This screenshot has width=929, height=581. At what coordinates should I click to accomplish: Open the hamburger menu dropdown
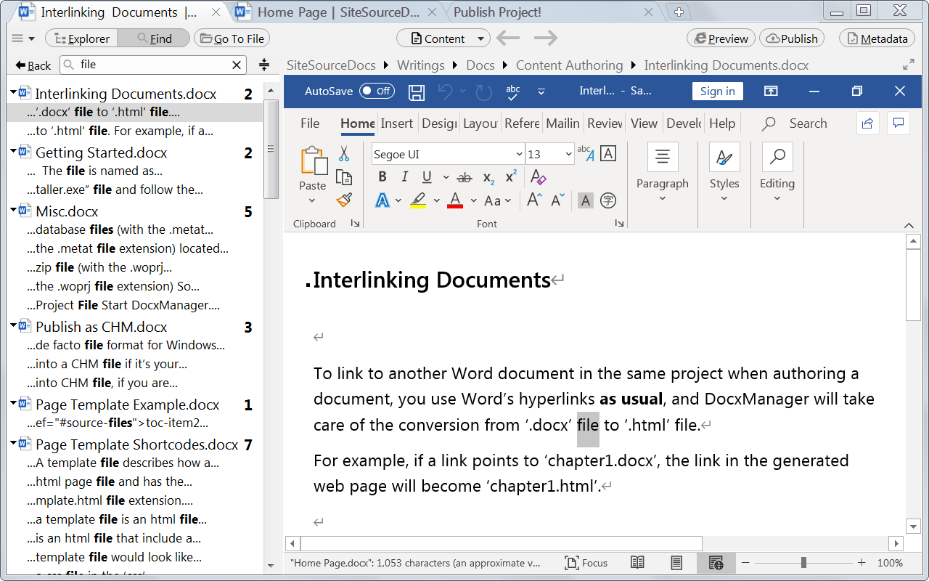click(23, 38)
